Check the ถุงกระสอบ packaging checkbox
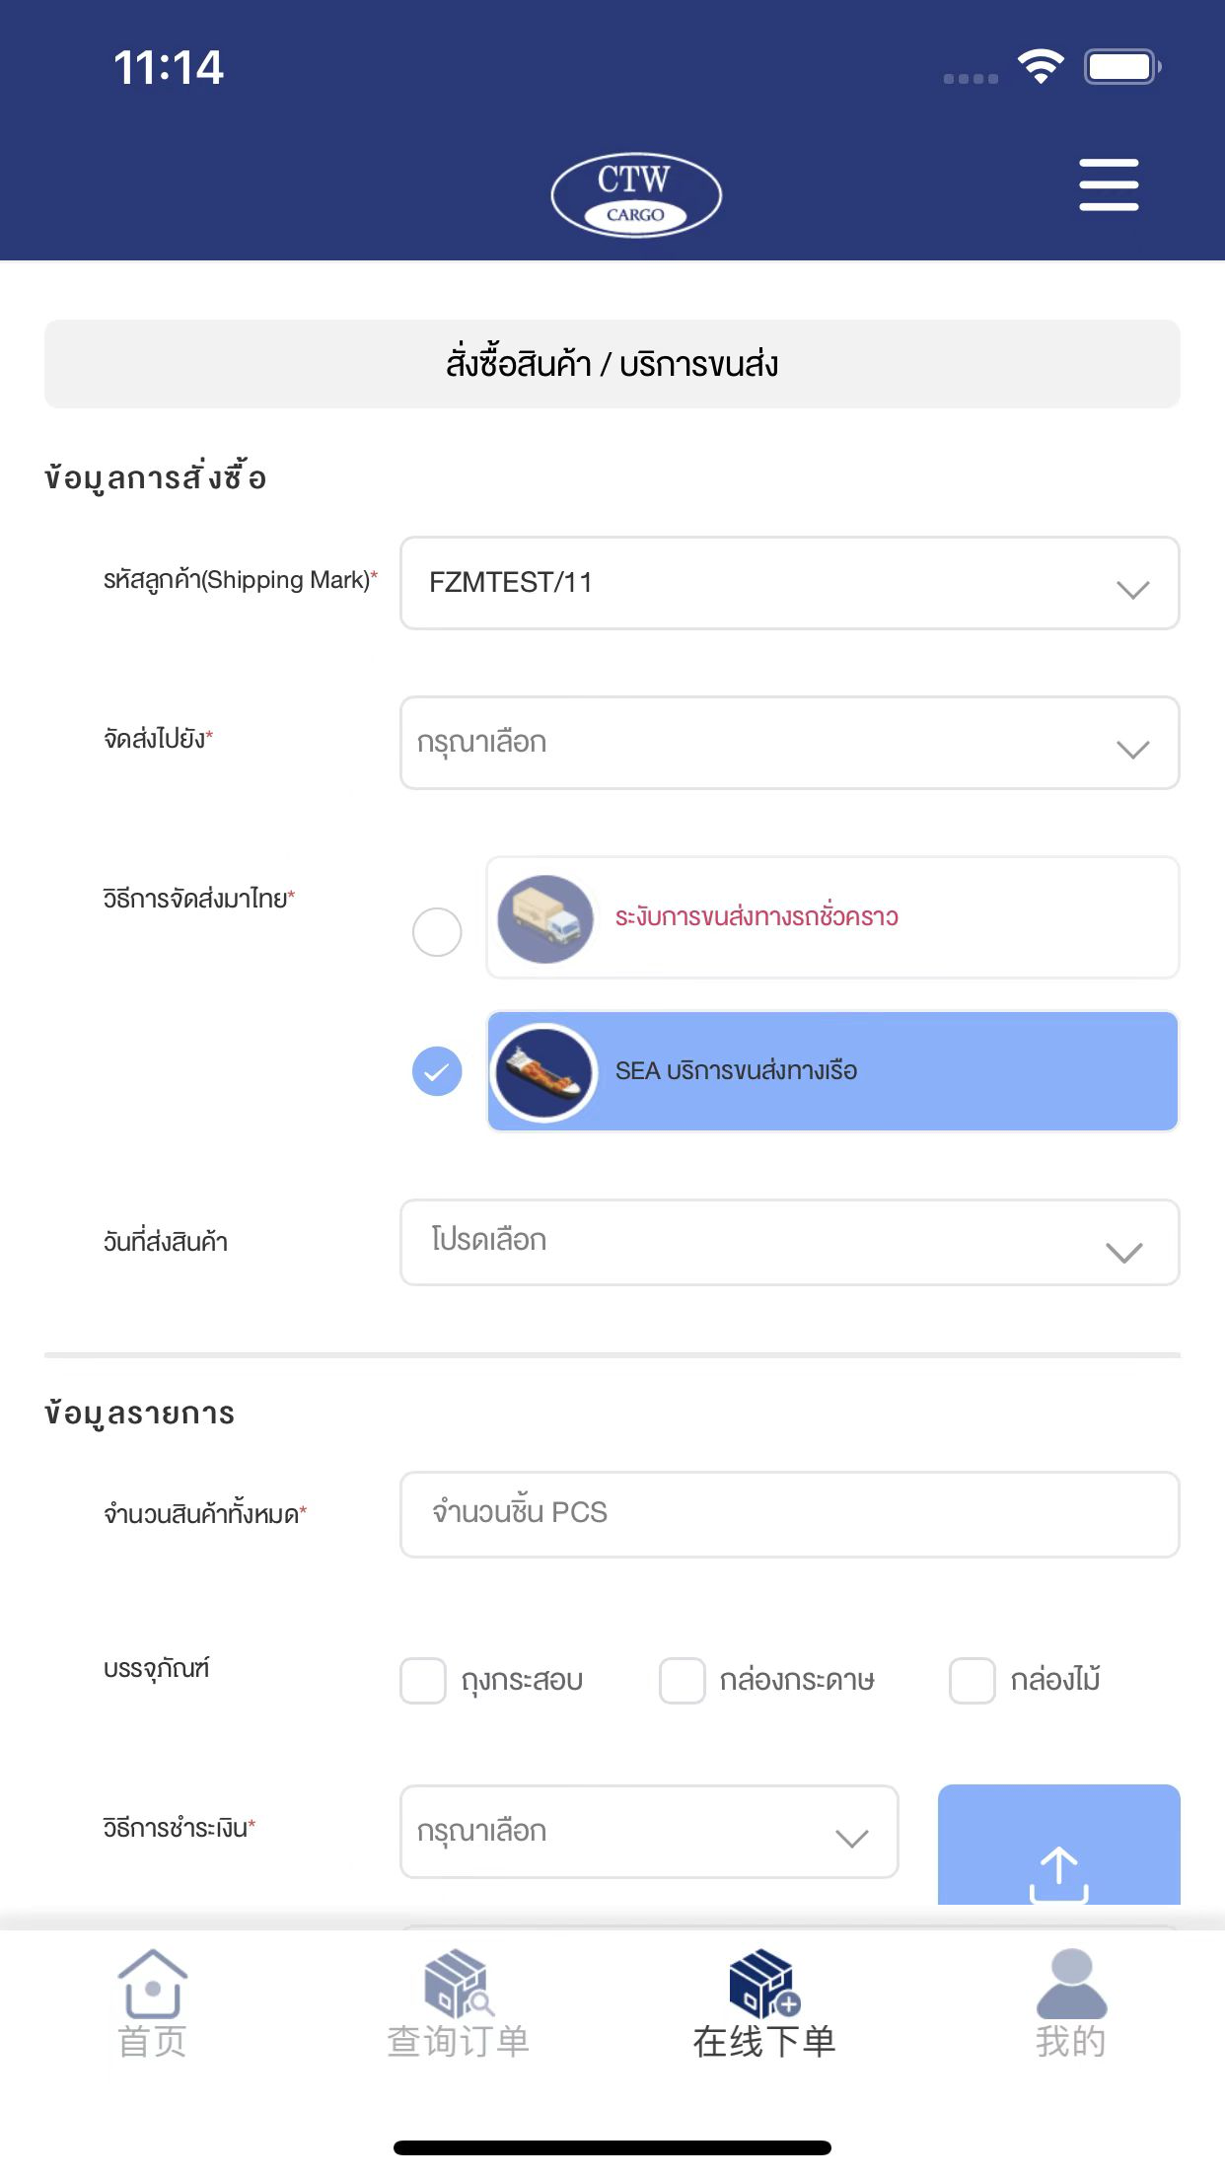This screenshot has width=1225, height=2178. click(x=423, y=1681)
